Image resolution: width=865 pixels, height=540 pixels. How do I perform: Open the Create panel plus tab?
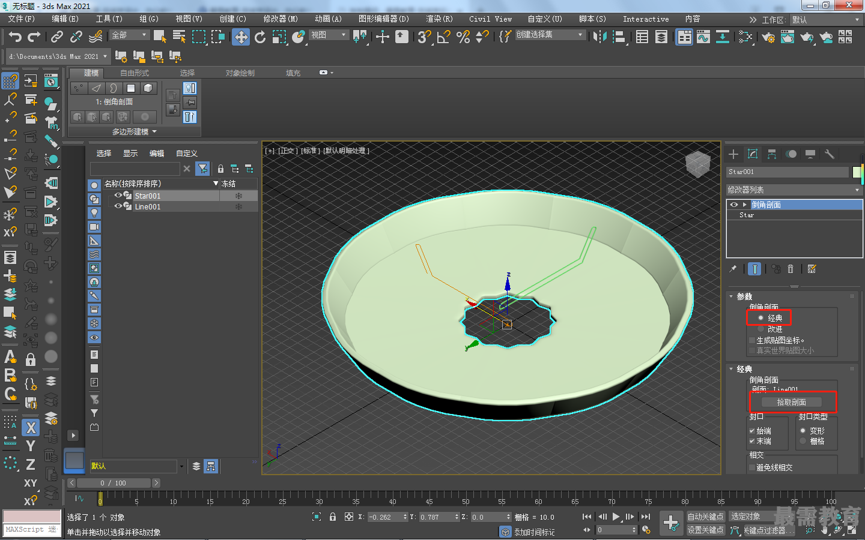[733, 154]
